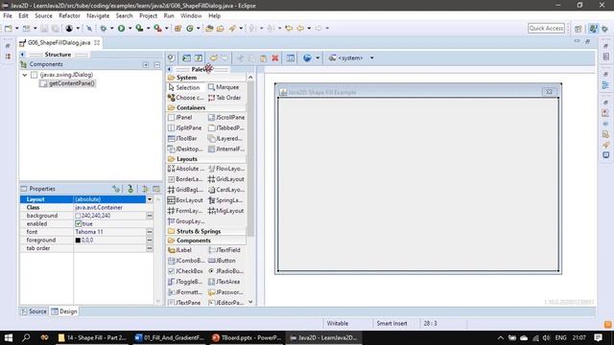The image size is (614, 345).
Task: Select the G06_ShapeFillDialog.java editor tab
Action: pyautogui.click(x=59, y=42)
